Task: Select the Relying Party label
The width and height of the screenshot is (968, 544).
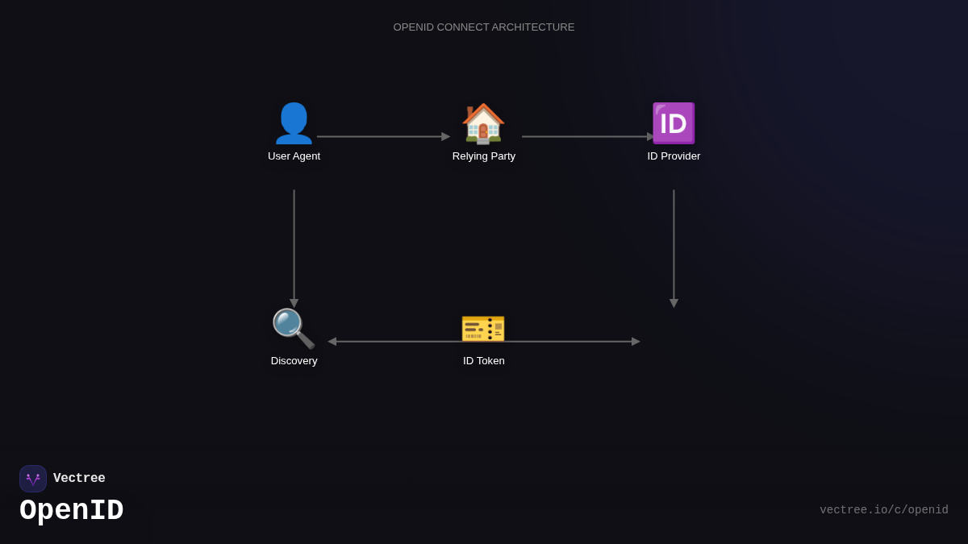Action: pyautogui.click(x=483, y=156)
